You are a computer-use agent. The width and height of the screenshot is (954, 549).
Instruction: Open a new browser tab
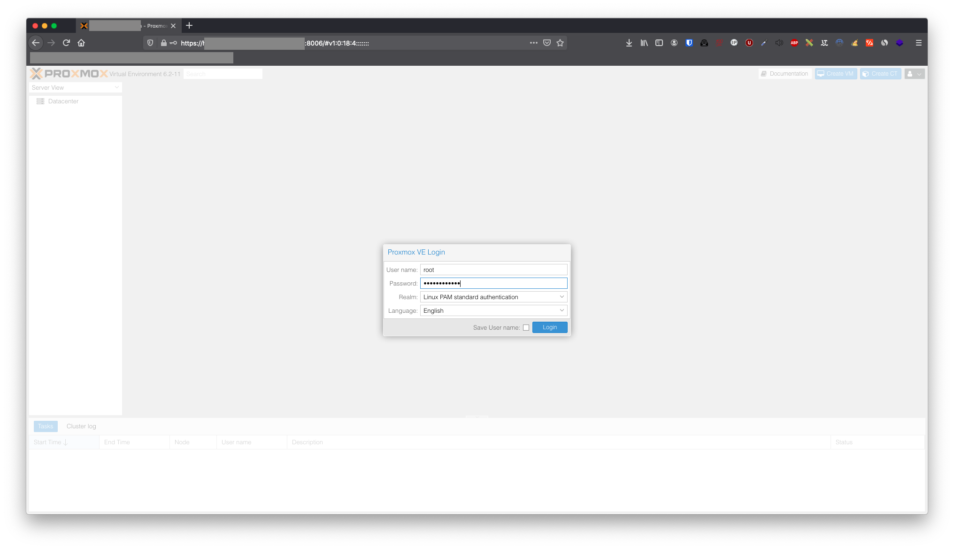pos(189,25)
